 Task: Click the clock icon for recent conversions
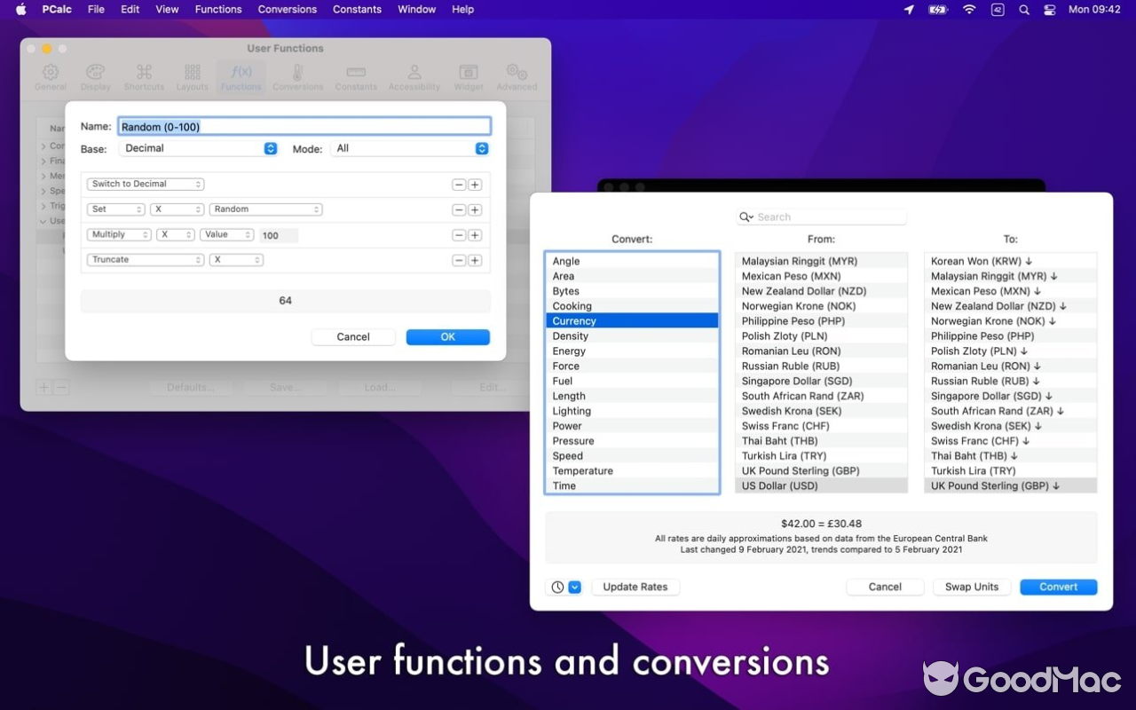[558, 587]
